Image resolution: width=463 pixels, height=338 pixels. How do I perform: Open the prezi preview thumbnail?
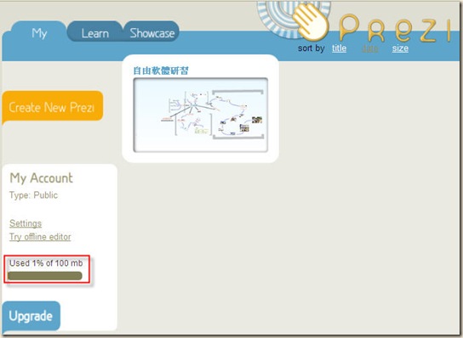pos(201,115)
